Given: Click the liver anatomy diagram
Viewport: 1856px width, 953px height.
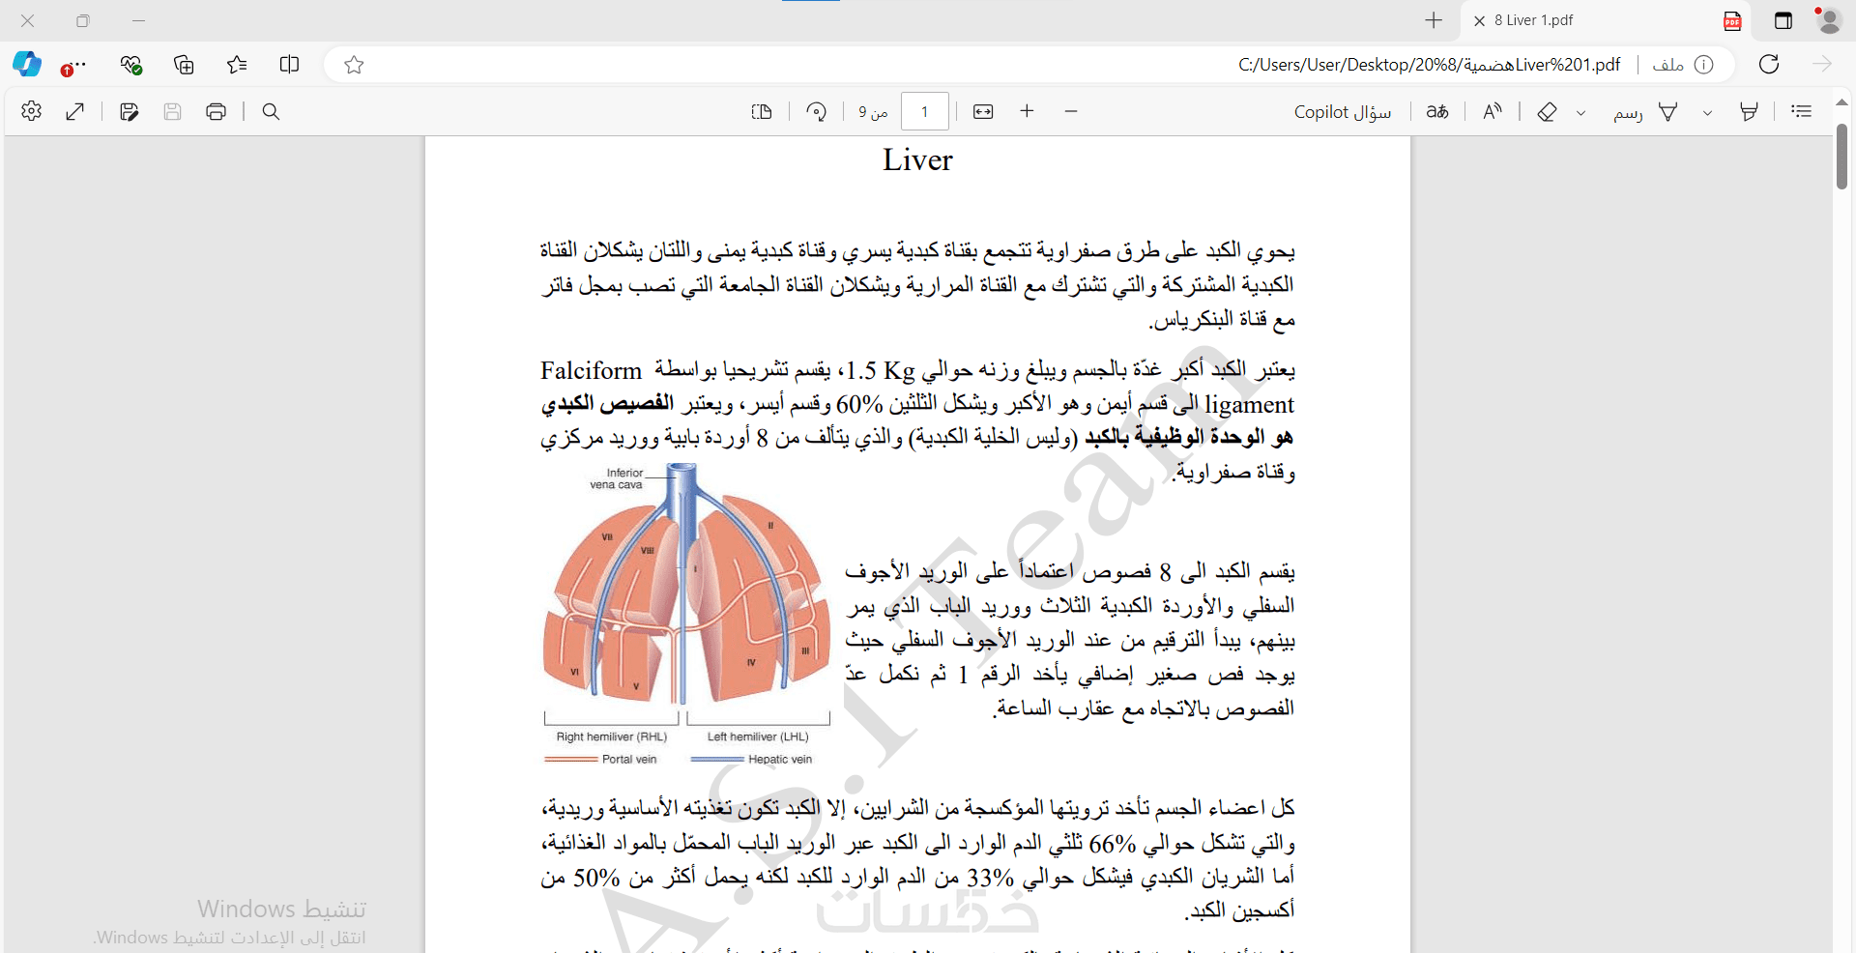Looking at the screenshot, I should coord(685,615).
